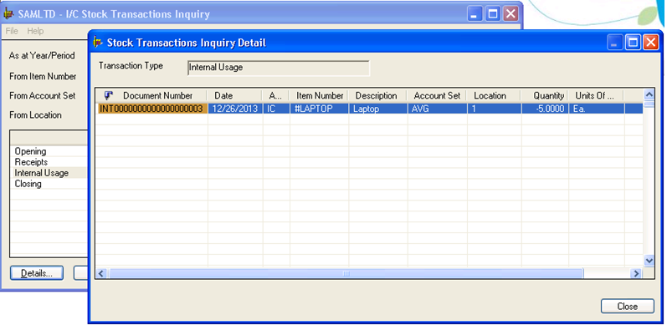Click the Close button in Detail window
This screenshot has width=667, height=325.
[628, 307]
